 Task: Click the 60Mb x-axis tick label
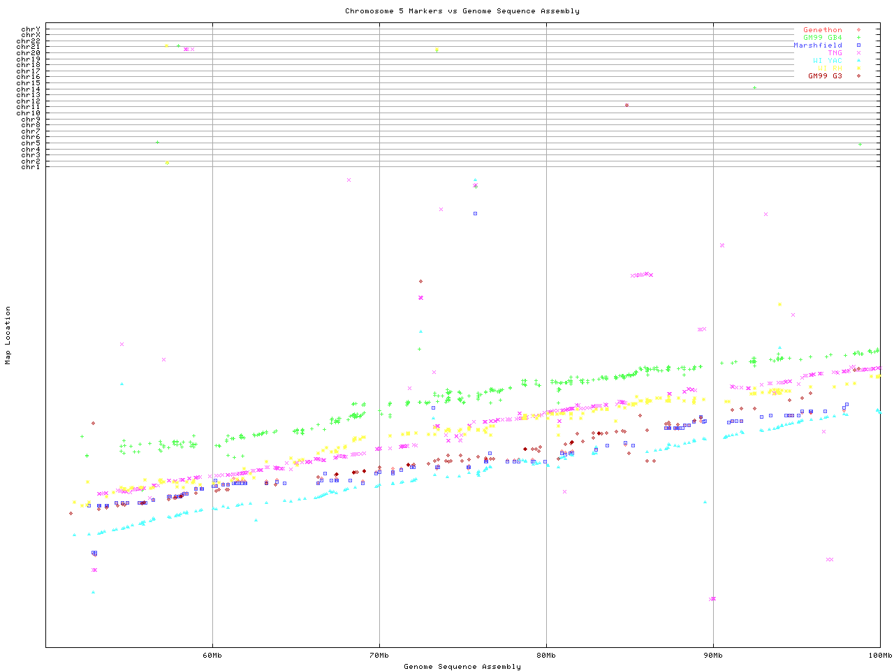(212, 656)
